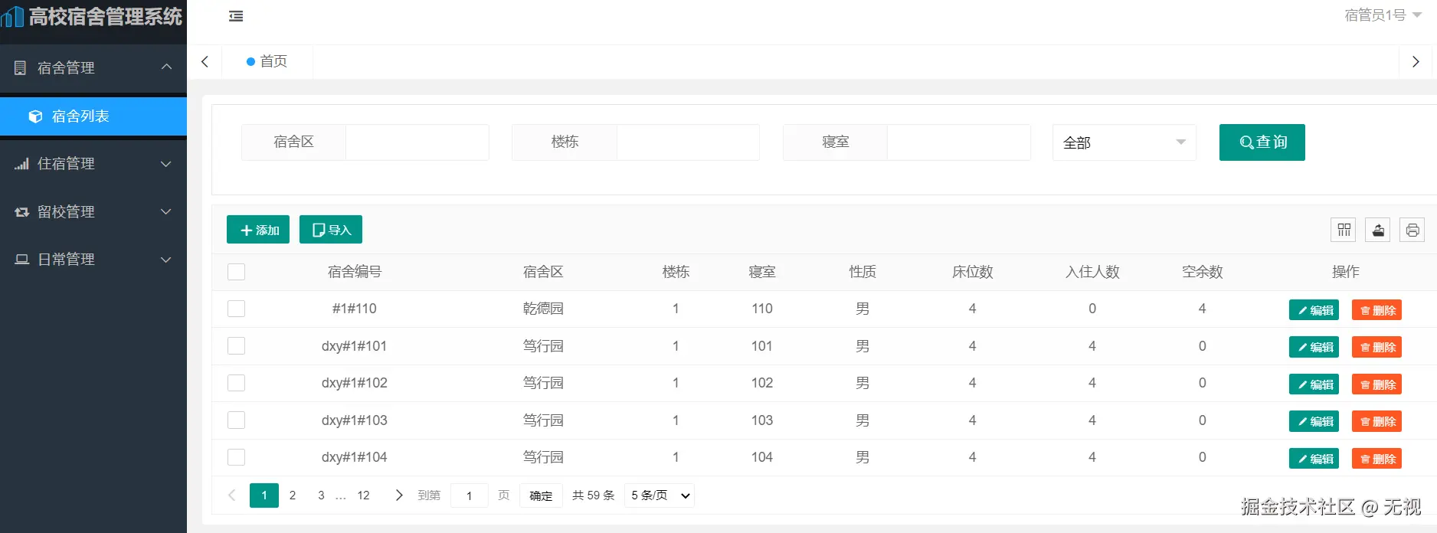Check the box for row #1#110
This screenshot has width=1437, height=533.
tap(237, 309)
